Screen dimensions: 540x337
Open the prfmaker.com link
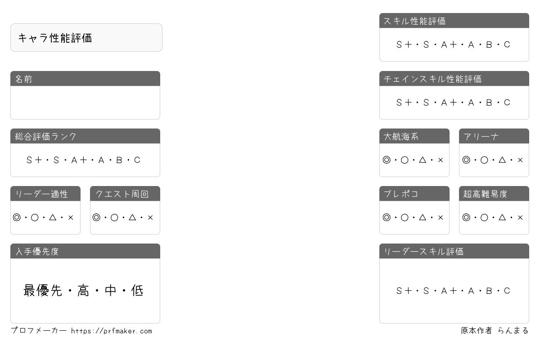112,331
